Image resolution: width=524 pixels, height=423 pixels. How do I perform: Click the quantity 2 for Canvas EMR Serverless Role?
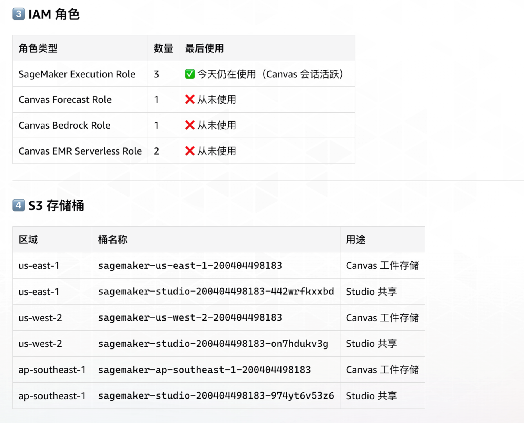click(x=157, y=151)
